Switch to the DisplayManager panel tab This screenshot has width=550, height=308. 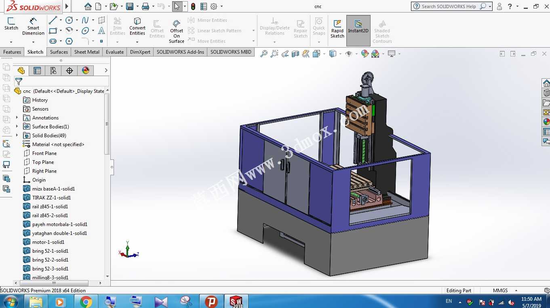coord(86,71)
